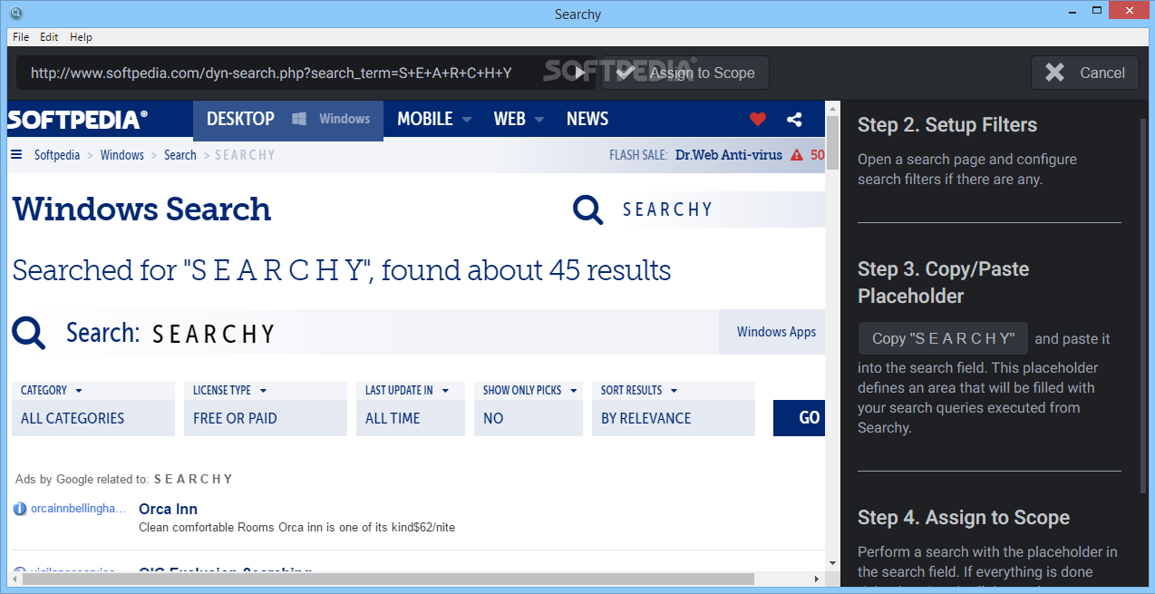Click the Cancel button
1155x594 pixels.
click(1084, 73)
